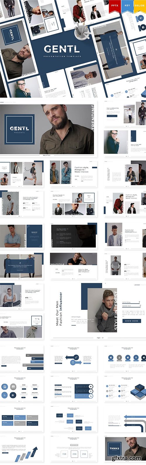Open the COLLECTIONS slide thumbnail

[x=73, y=204]
